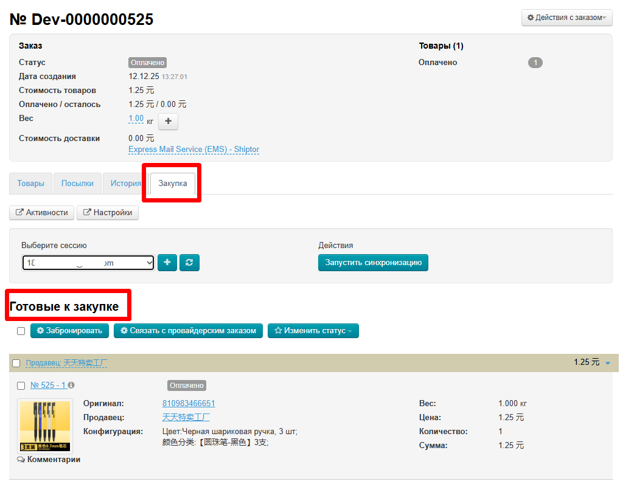This screenshot has height=501, width=620.
Task: Open Express Mail Service (EMS) - Shiptor link
Action: tap(193, 150)
